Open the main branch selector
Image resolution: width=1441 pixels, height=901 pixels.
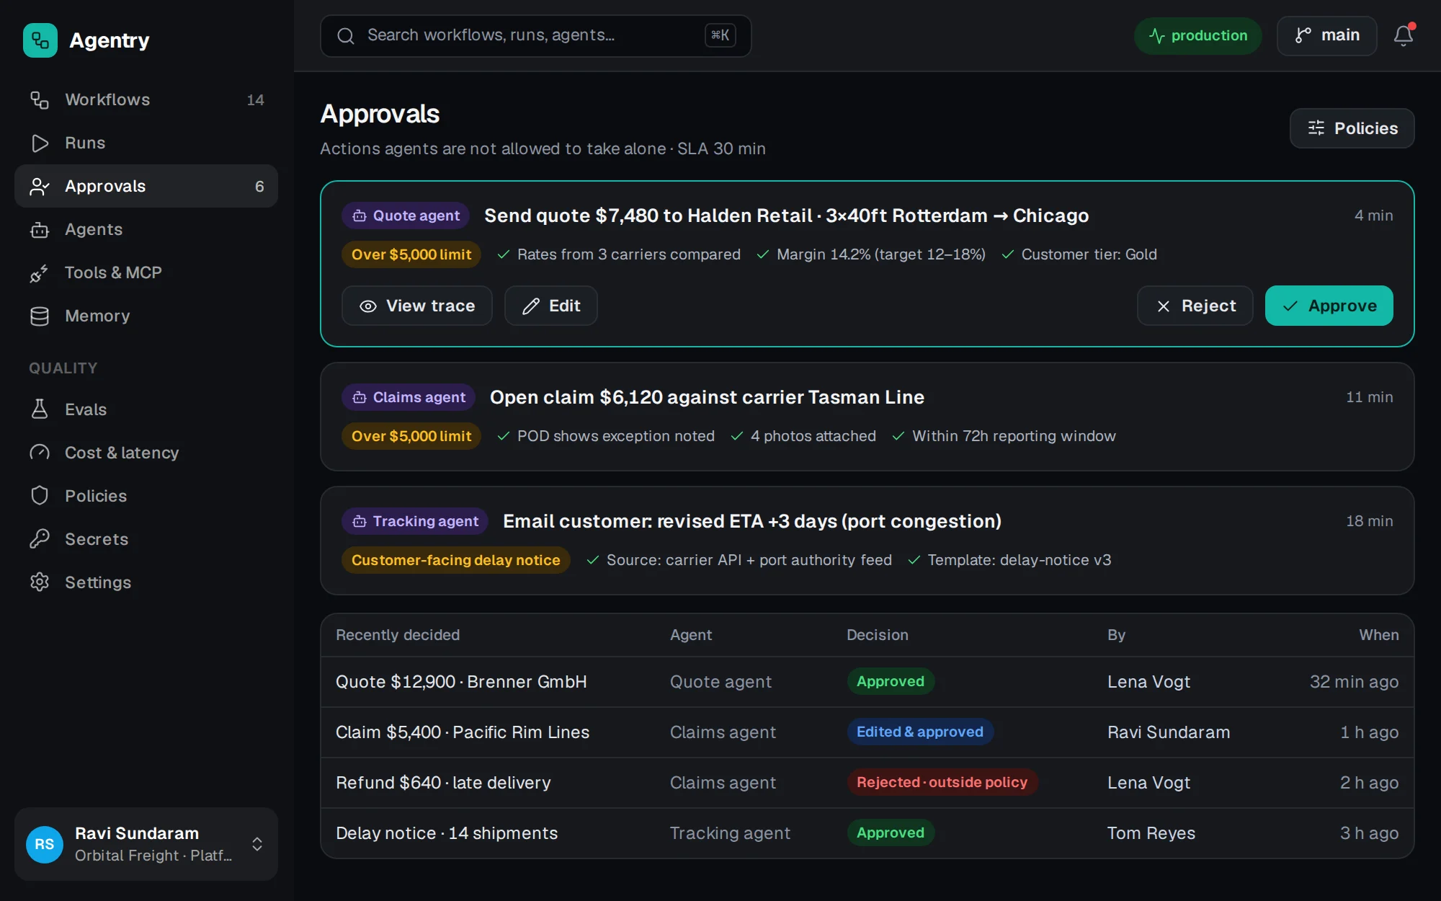[1326, 35]
